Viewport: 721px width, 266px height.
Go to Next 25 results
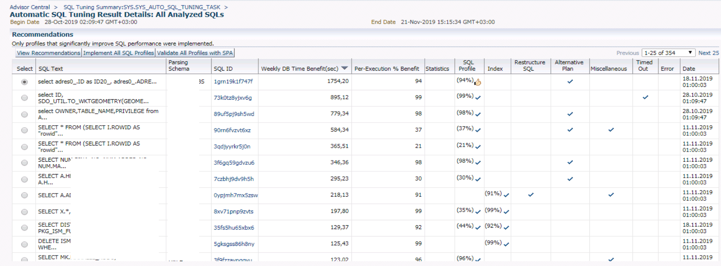point(709,53)
